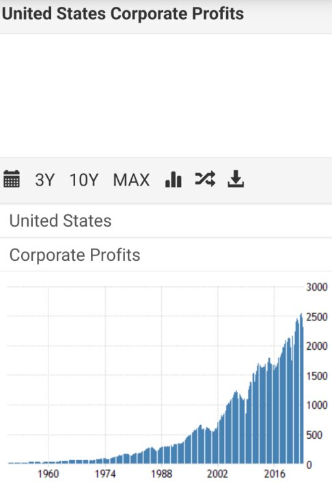Click the 1500 y-axis value
Screen dimensions: 332x493
pos(316,376)
